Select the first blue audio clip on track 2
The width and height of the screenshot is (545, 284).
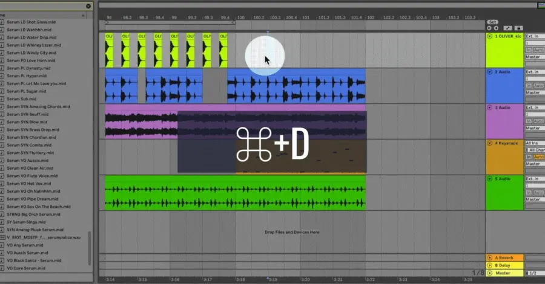tap(121, 86)
